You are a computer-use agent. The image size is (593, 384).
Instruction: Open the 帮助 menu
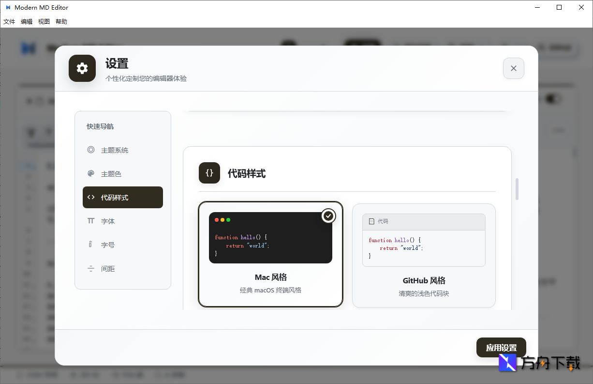coord(61,21)
